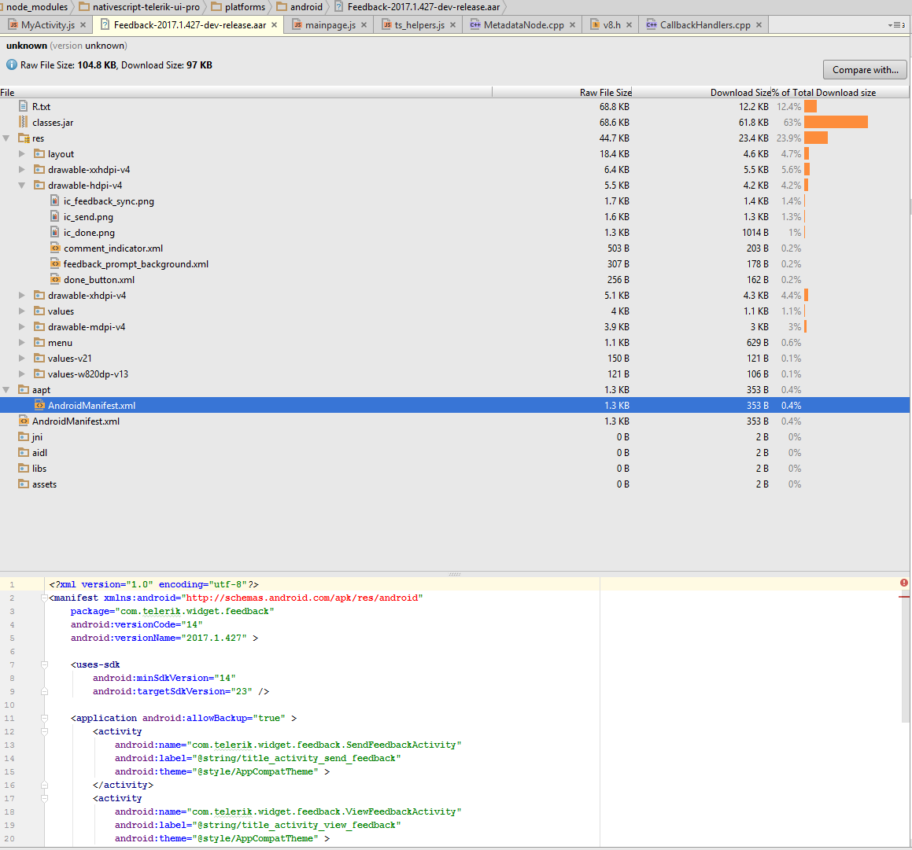Expand the drawable-mdpi-v4 folder
The width and height of the screenshot is (912, 850).
[x=22, y=326]
